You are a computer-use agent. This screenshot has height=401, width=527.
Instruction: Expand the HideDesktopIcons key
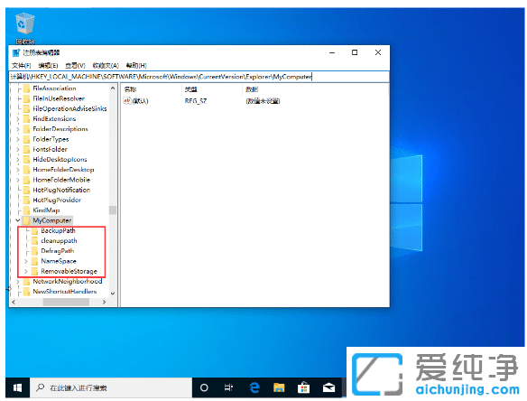tap(18, 160)
